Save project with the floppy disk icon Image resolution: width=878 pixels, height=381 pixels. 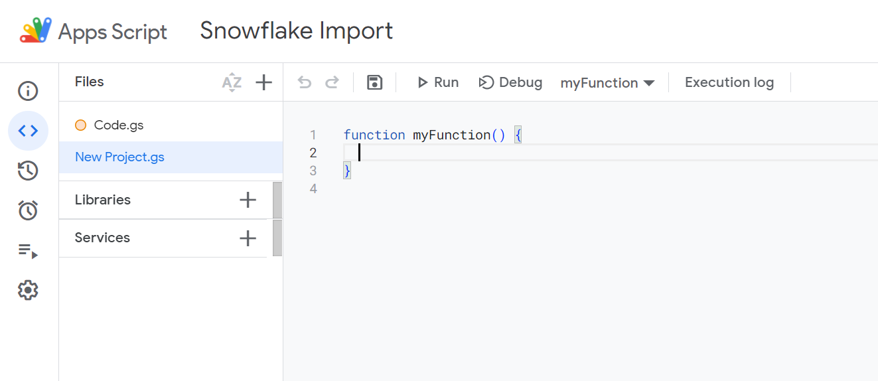(x=375, y=82)
